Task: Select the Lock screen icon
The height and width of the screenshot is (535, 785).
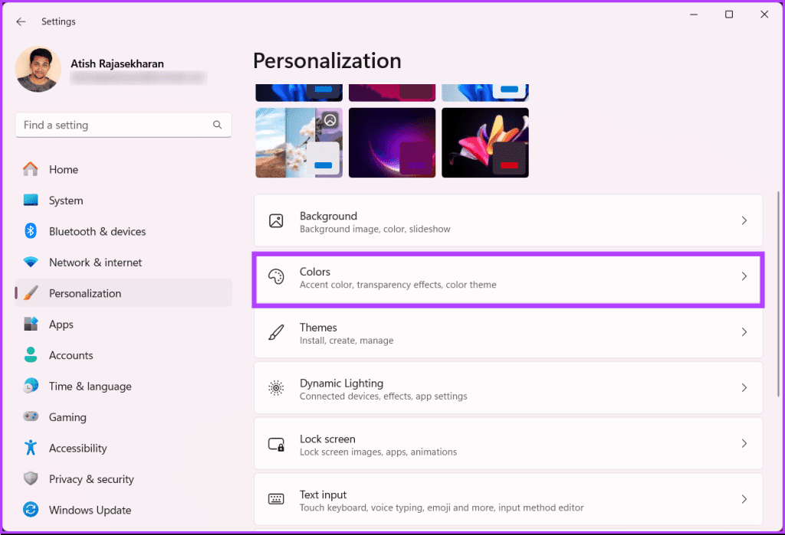Action: coord(275,445)
